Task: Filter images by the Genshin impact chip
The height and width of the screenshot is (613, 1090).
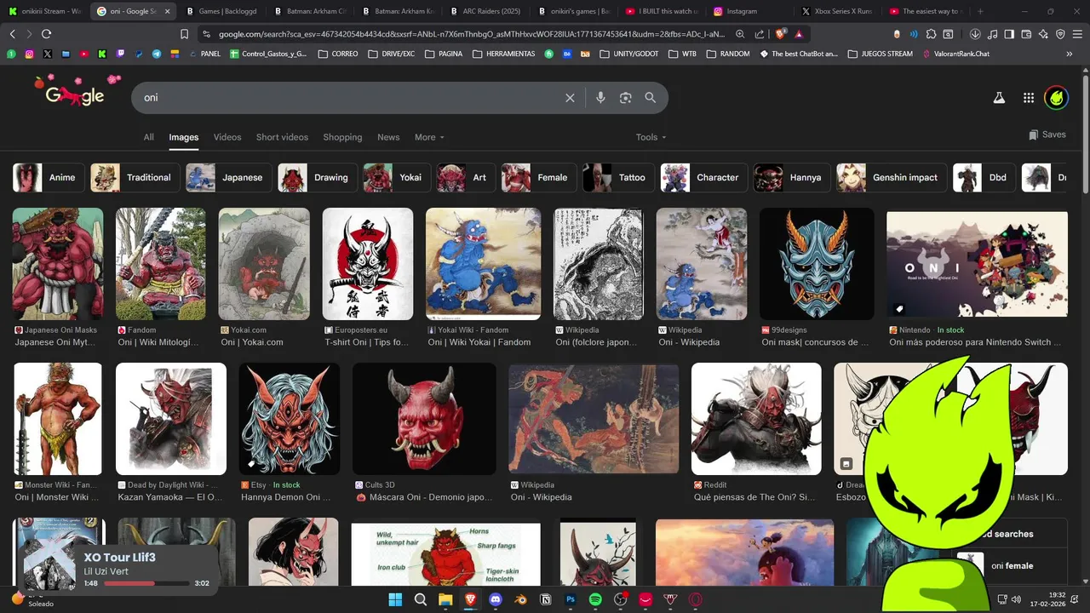Action: tap(892, 177)
